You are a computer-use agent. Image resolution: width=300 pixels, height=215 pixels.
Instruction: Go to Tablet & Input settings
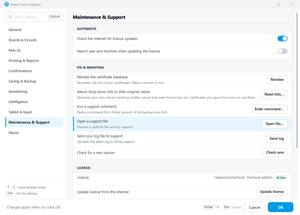(34, 112)
